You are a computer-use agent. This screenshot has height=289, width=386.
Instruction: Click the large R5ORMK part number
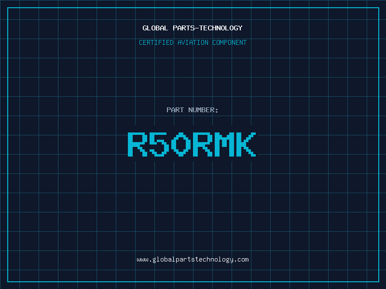point(192,144)
